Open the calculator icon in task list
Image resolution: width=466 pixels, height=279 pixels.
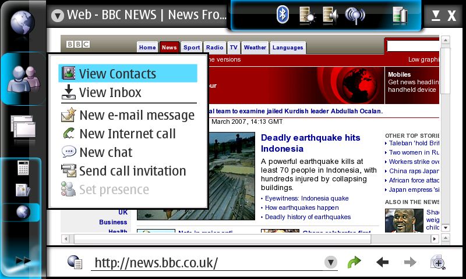click(23, 167)
